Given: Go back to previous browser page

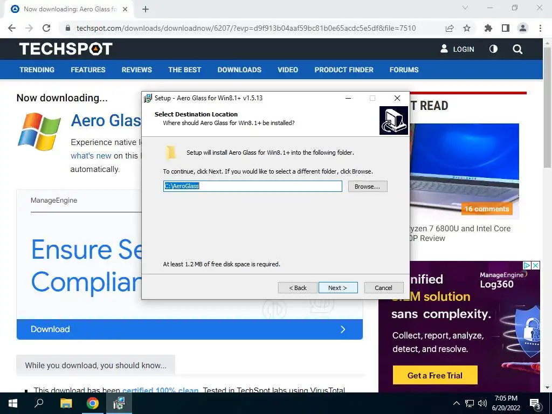Looking at the screenshot, I should 12,28.
